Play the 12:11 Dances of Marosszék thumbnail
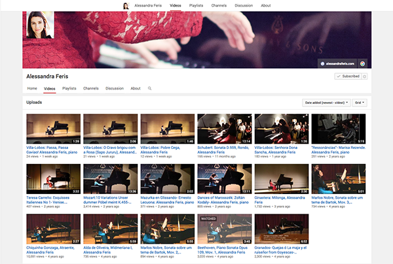Viewport: 393px width, 264px height. (x=225, y=179)
